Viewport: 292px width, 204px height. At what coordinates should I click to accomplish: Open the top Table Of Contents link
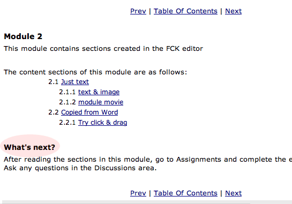(x=185, y=11)
